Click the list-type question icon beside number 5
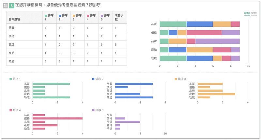Screen dimensions: 261x140 coord(6,6)
